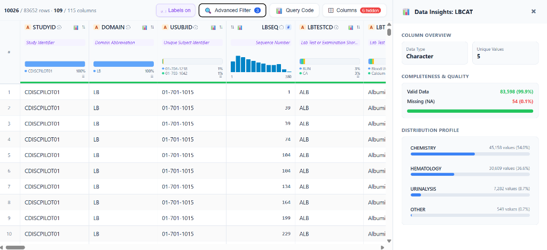Select LBSEQ cell 74 in row 4
Image resolution: width=547 pixels, height=250 pixels.
[261, 139]
